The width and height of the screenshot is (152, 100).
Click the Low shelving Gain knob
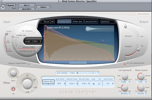125,76
